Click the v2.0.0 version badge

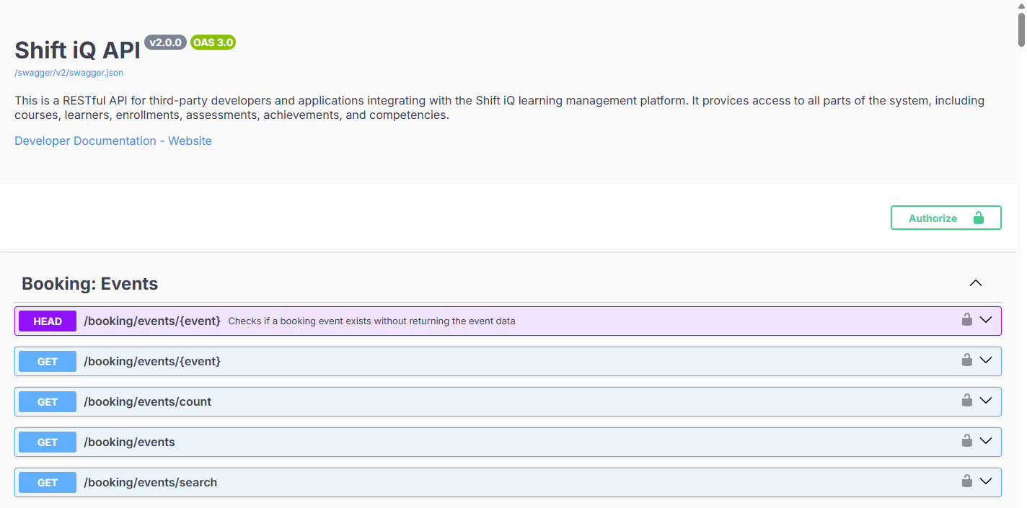tap(166, 43)
